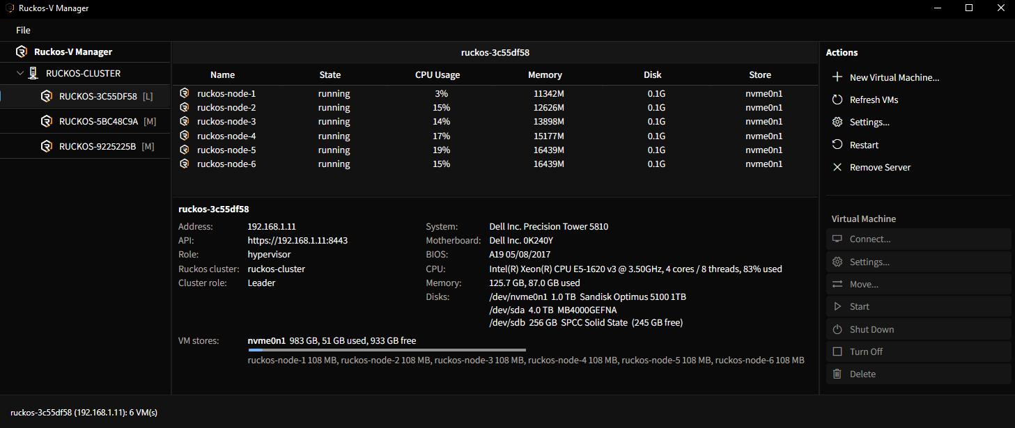Click the Remove Server X icon
The height and width of the screenshot is (428, 1015).
point(837,167)
